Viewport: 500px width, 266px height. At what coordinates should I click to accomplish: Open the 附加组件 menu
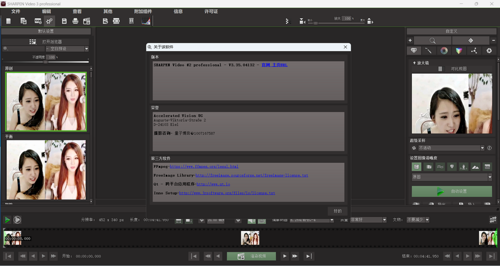143,11
